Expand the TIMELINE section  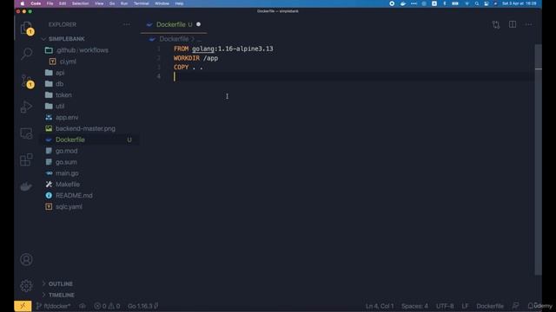tap(61, 295)
